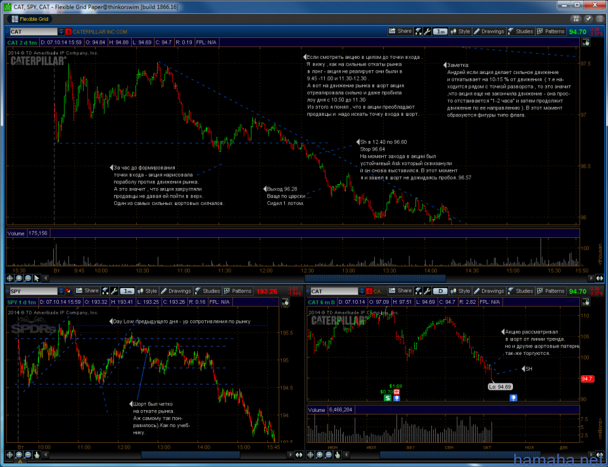Share the SPY chart

(87, 291)
